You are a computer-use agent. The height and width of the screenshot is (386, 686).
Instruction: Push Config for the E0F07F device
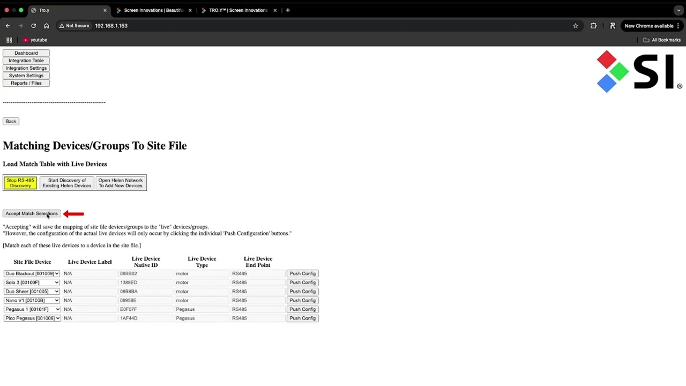coord(303,309)
